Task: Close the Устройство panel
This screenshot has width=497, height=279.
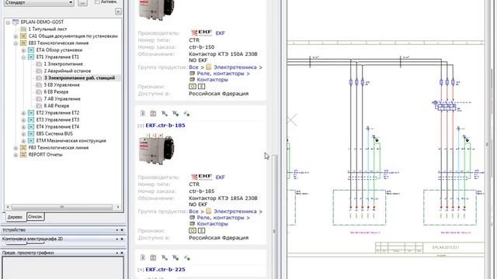Action: [x=122, y=230]
